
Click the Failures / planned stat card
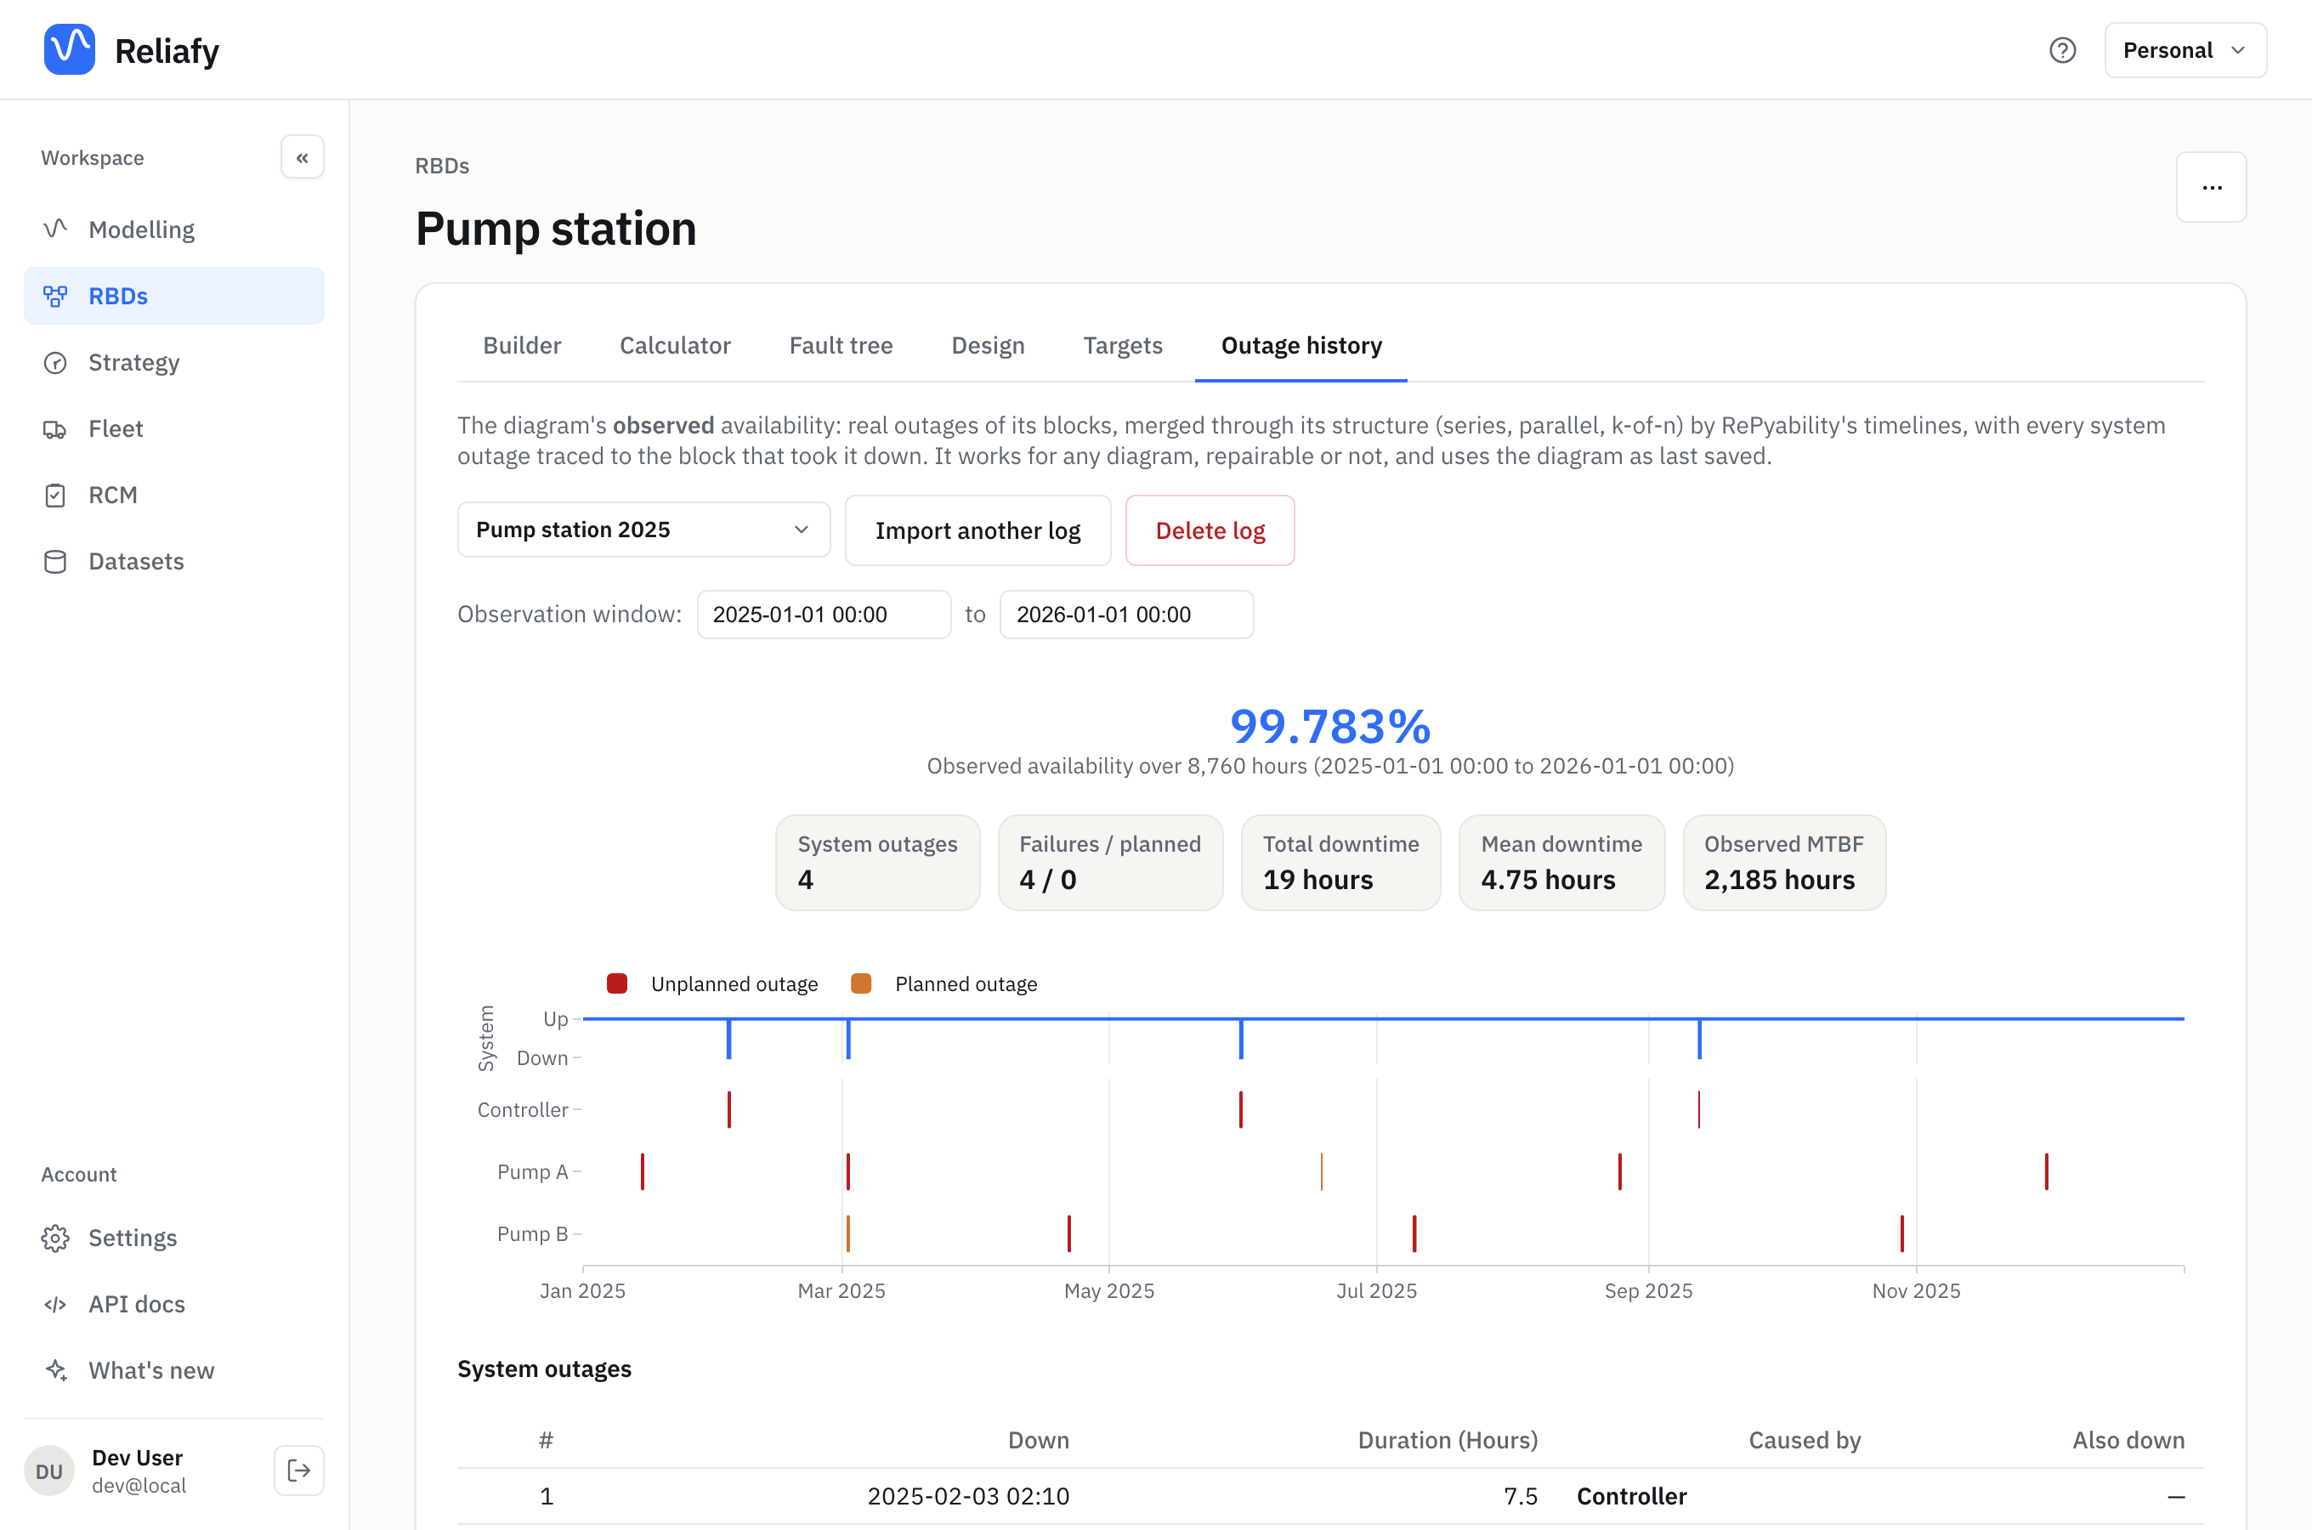1110,863
